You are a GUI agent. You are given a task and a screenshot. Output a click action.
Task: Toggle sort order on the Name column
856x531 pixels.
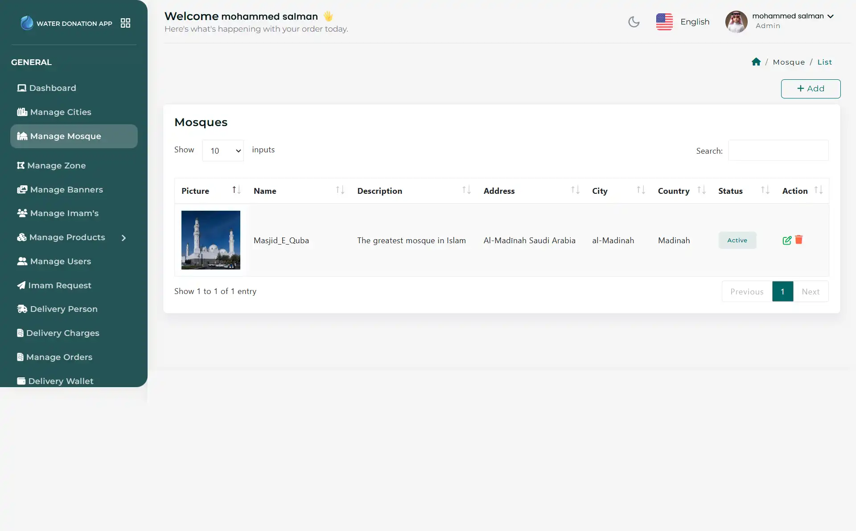pyautogui.click(x=340, y=190)
